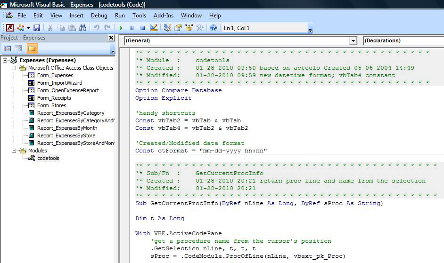Image resolution: width=444 pixels, height=263 pixels.
Task: Select the codetools module in tree
Action: click(x=48, y=159)
